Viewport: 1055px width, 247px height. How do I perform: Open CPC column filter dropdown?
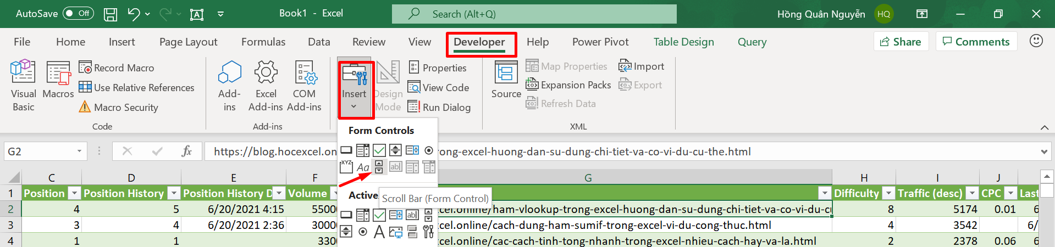click(1011, 193)
